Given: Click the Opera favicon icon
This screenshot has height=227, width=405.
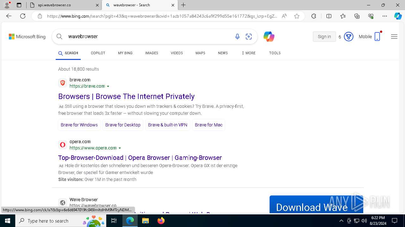Looking at the screenshot, I should [x=63, y=145].
